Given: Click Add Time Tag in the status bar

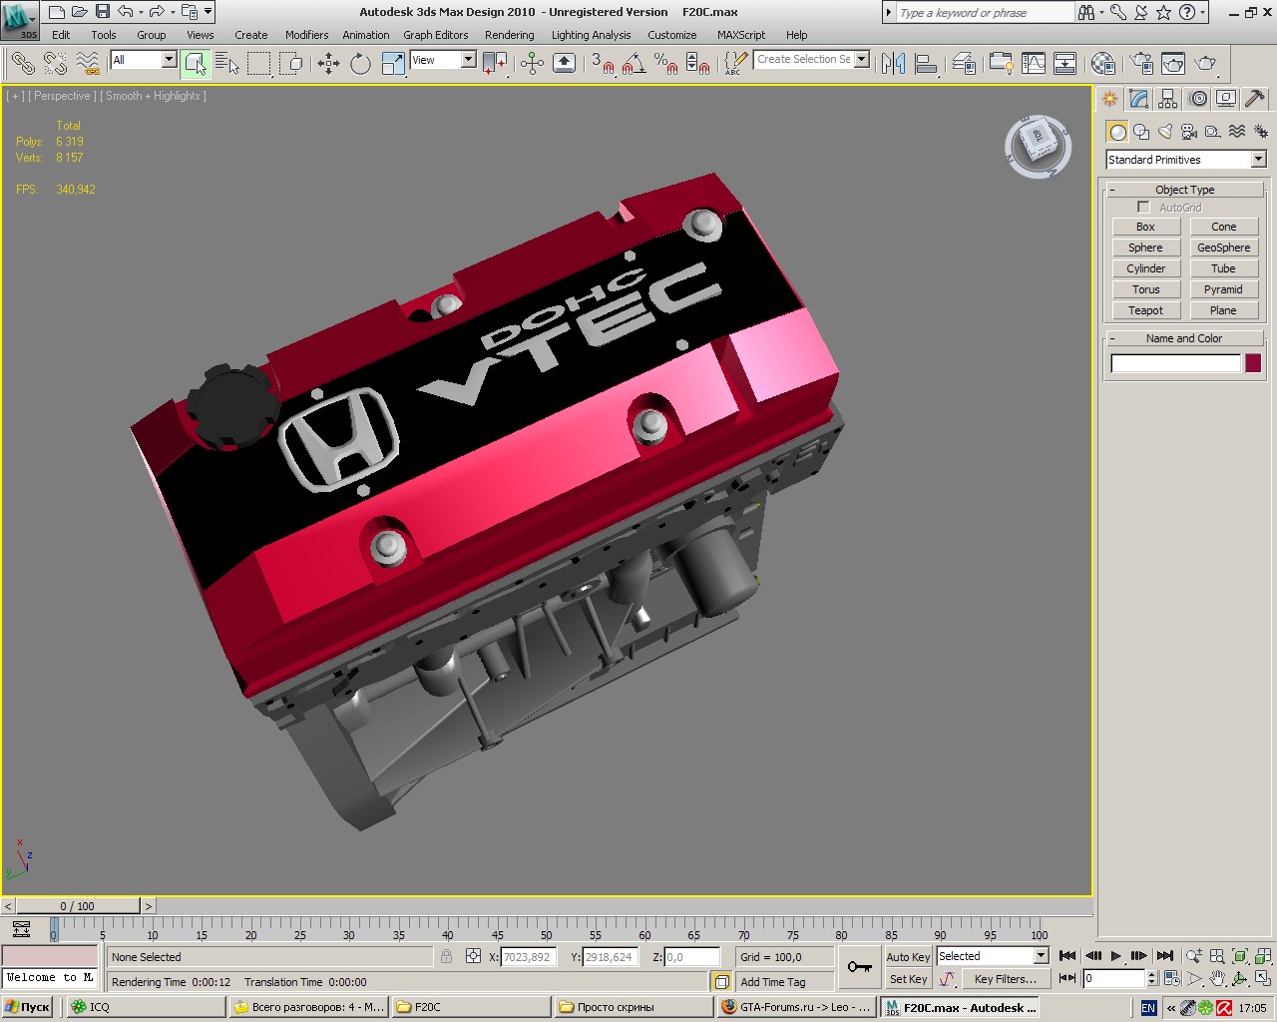Looking at the screenshot, I should pyautogui.click(x=773, y=982).
